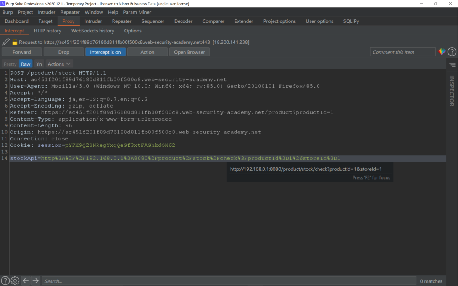Viewport: 458px width, 286px height.
Task: Click the Origin header line
Action: point(135,132)
